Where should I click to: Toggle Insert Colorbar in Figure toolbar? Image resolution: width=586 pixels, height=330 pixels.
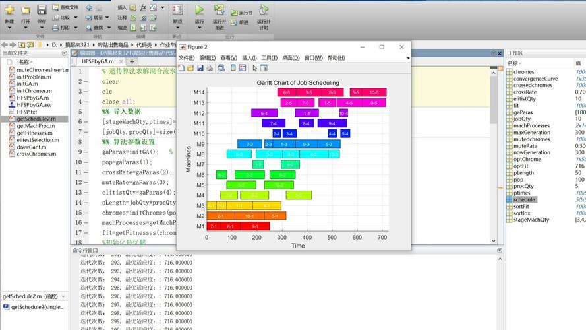coord(233,68)
